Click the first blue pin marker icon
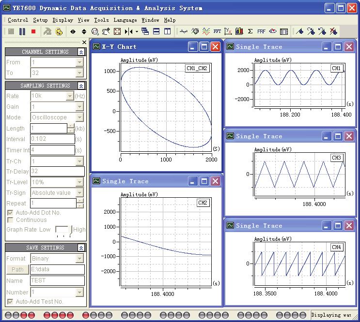This screenshot has height=322, width=360. [x=299, y=31]
